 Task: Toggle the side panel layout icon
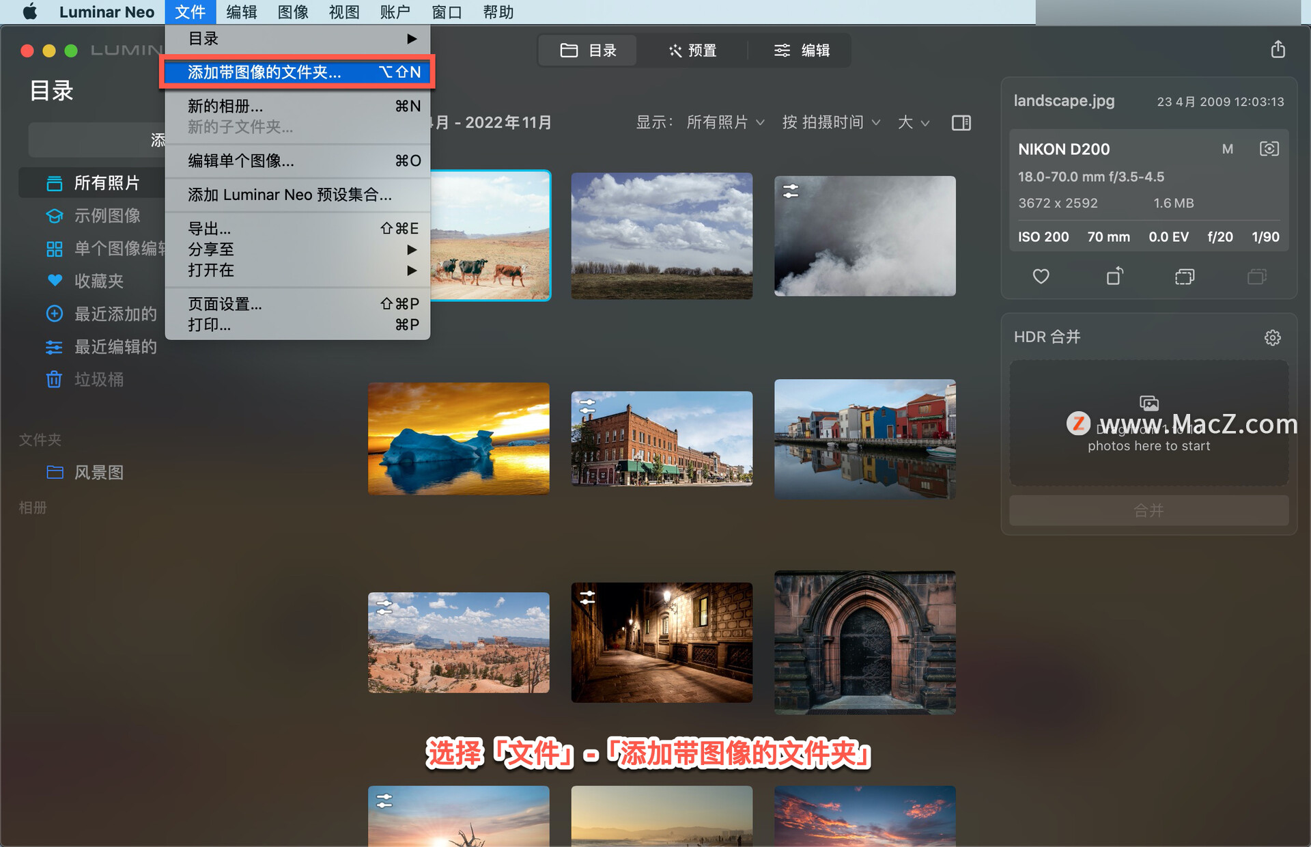961,123
